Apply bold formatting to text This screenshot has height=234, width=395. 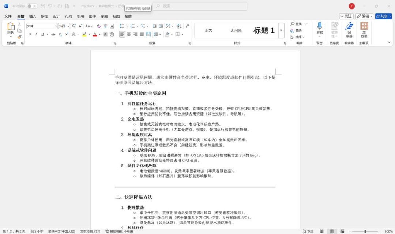(30, 34)
